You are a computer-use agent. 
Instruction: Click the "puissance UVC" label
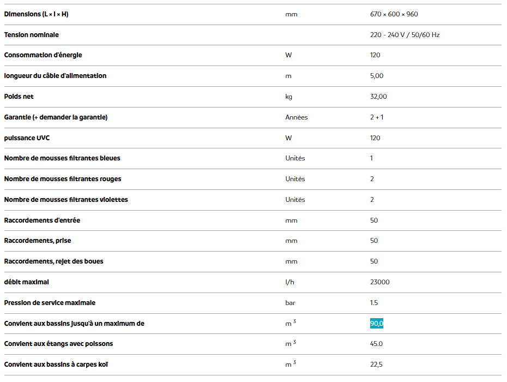point(27,138)
